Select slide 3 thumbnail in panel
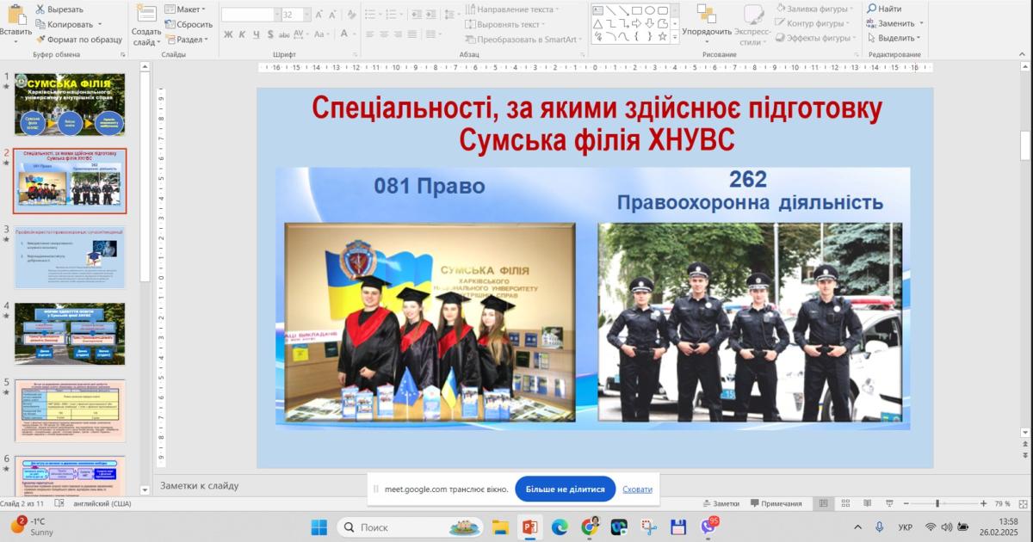Viewport: 1033px width, 542px height. [69, 257]
